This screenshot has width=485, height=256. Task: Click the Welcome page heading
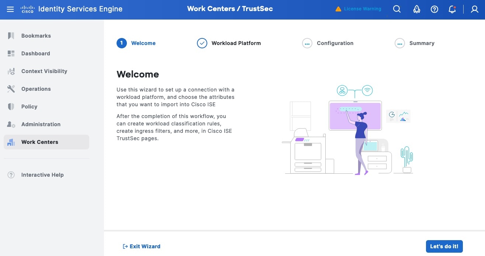[x=138, y=74]
